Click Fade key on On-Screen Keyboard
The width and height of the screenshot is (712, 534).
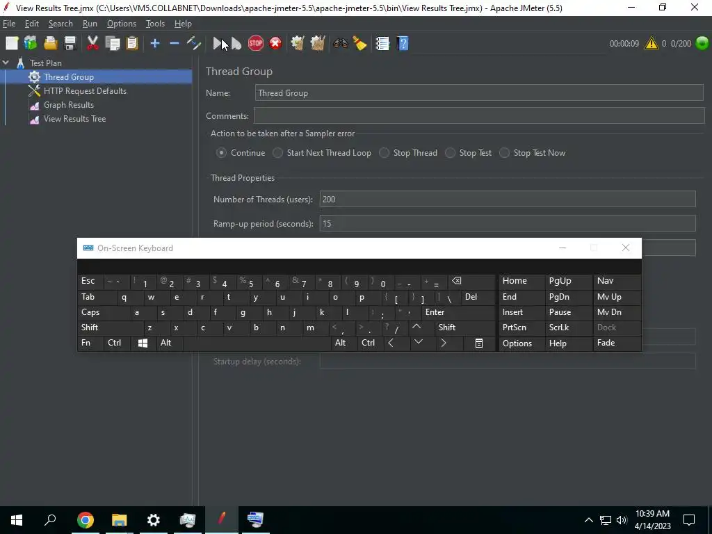click(617, 343)
